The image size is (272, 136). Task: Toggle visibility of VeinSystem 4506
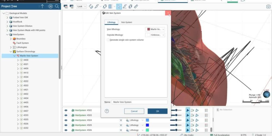pos(66,130)
